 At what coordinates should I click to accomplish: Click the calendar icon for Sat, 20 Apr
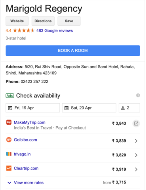(x=66, y=108)
